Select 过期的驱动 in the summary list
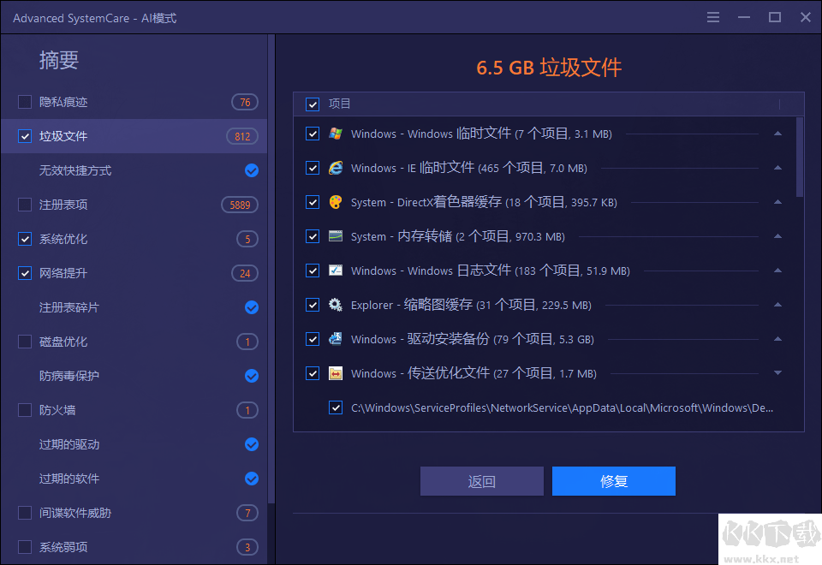Screen dimensions: 822x565 tap(68, 444)
